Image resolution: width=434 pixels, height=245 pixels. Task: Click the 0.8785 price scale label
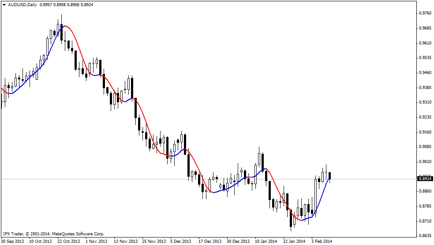point(424,206)
